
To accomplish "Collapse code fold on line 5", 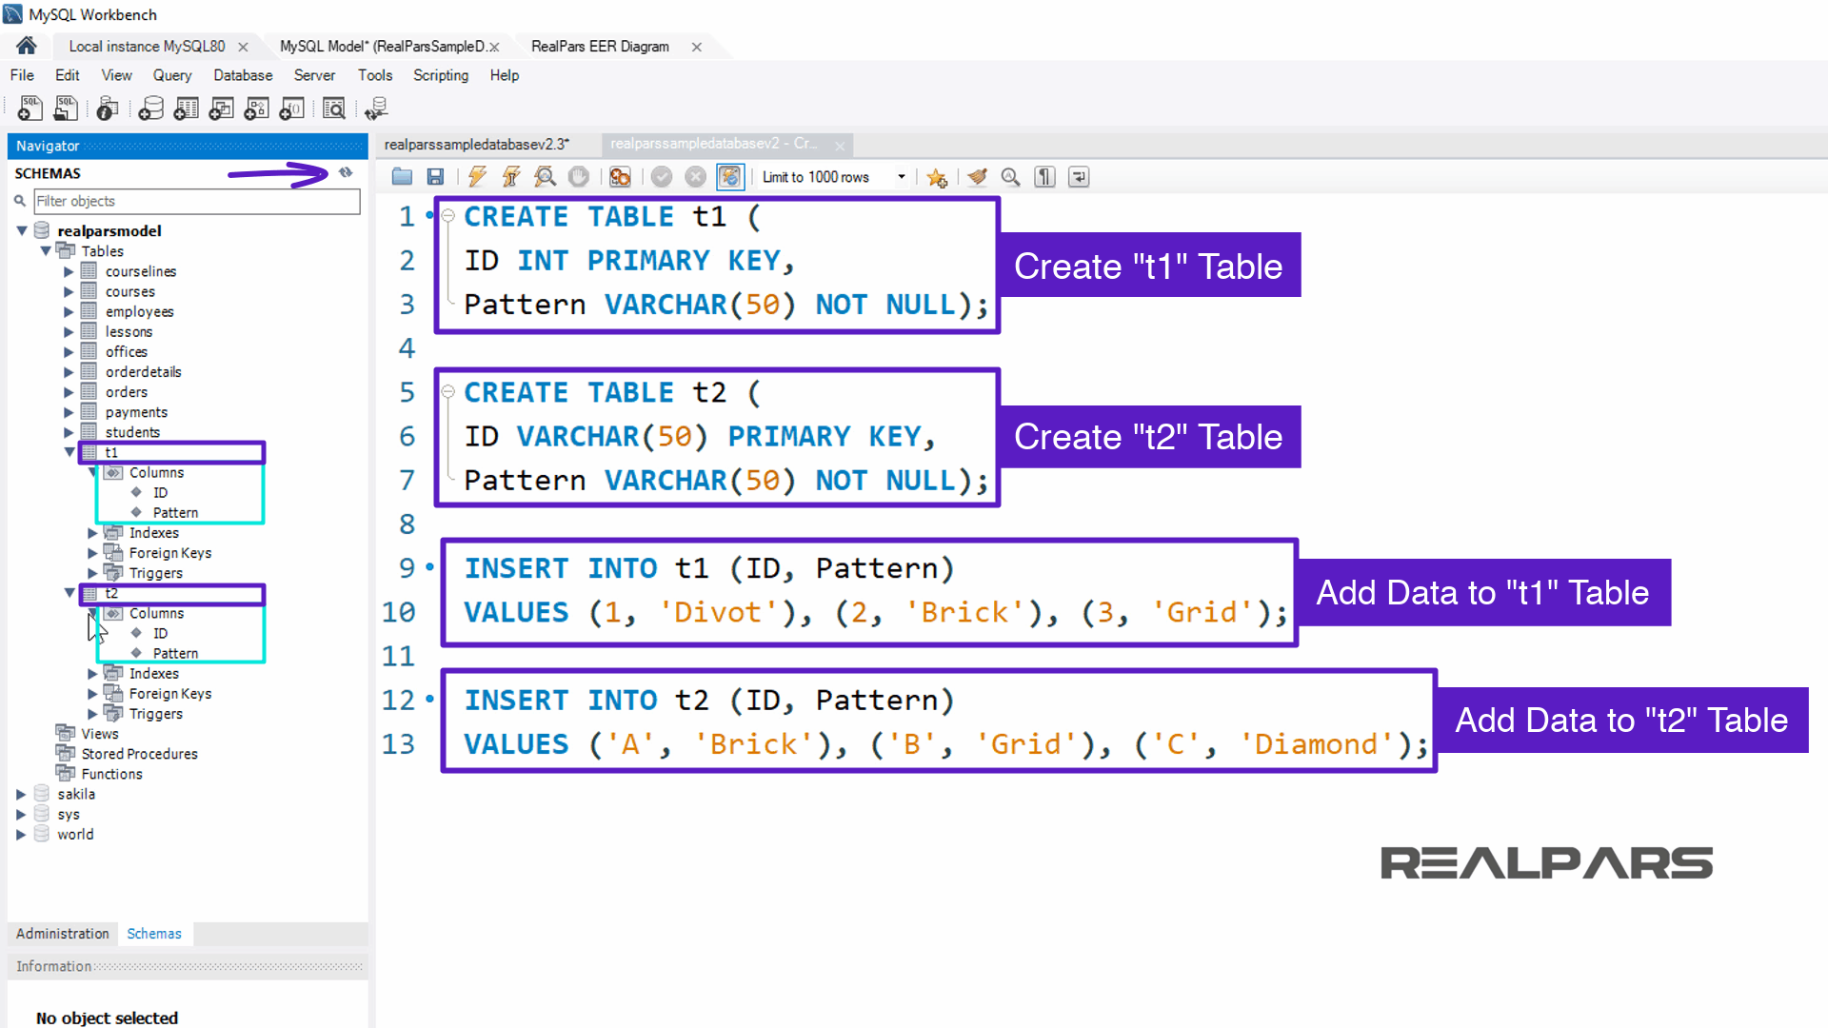I will [447, 391].
